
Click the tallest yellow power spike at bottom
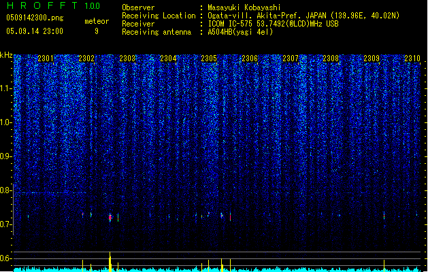pyautogui.click(x=110, y=262)
